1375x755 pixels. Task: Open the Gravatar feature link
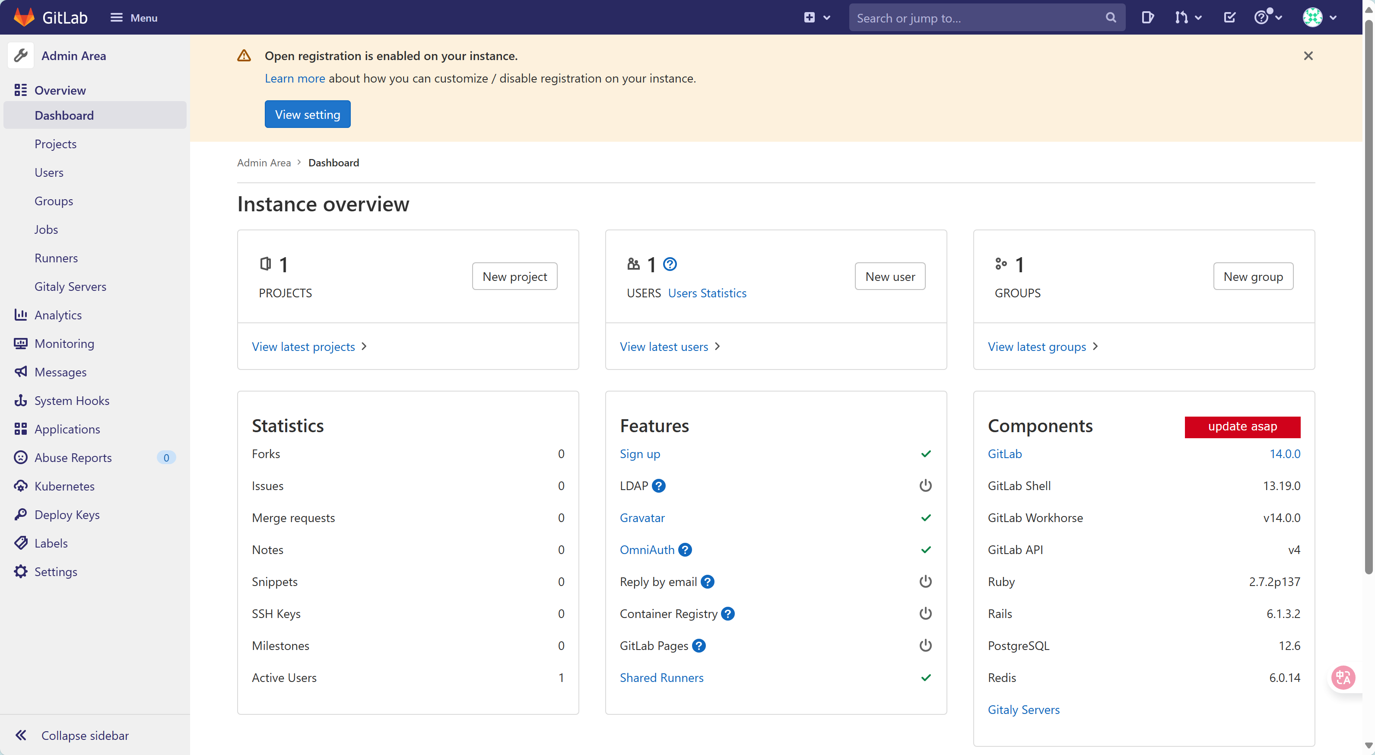coord(642,518)
